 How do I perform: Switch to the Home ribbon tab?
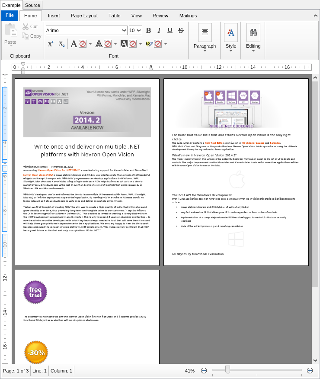30,16
